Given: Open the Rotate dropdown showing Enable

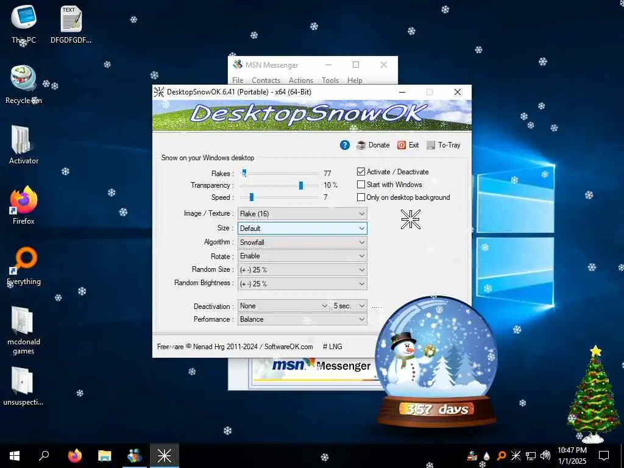Looking at the screenshot, I should tap(302, 256).
